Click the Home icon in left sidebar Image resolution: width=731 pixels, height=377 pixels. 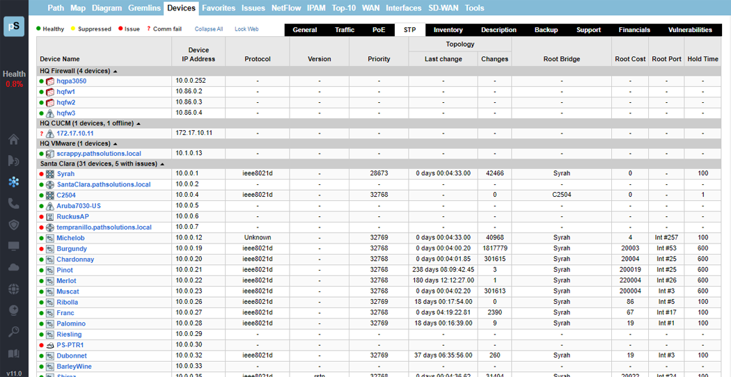(x=13, y=139)
